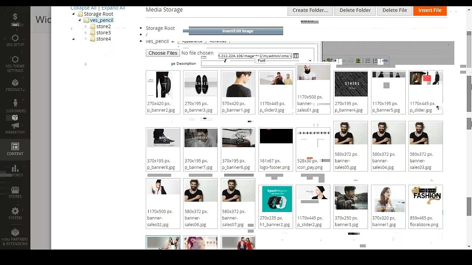This screenshot has width=472, height=265.
Task: Select the p_banner6.jpg thumbnail
Action: click(238, 150)
